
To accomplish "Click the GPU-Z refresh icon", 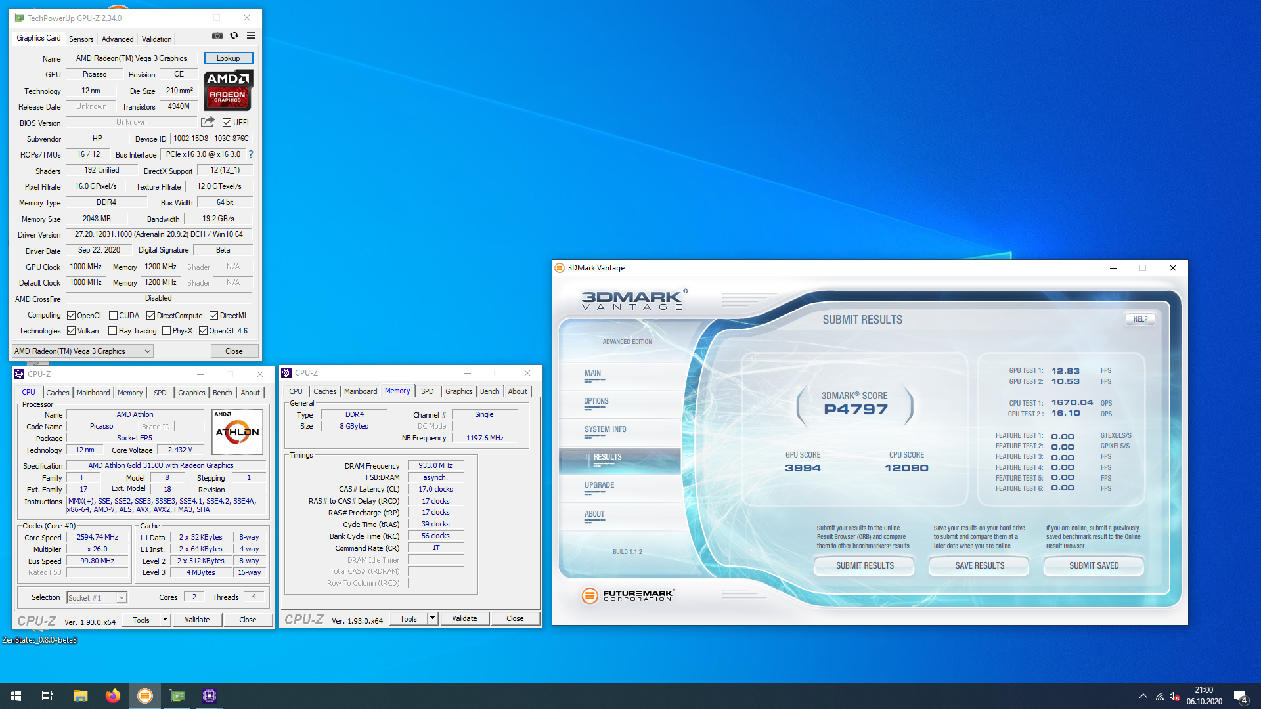I will (234, 35).
